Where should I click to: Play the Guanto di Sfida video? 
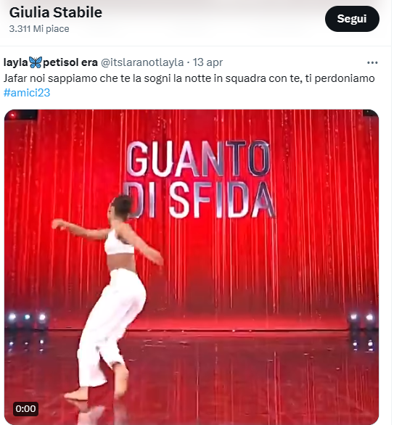pyautogui.click(x=192, y=267)
